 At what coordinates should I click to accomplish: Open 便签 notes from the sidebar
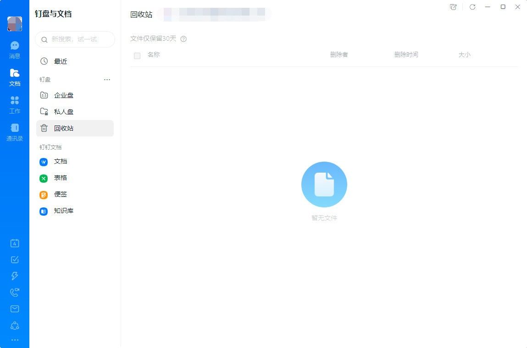tap(60, 194)
